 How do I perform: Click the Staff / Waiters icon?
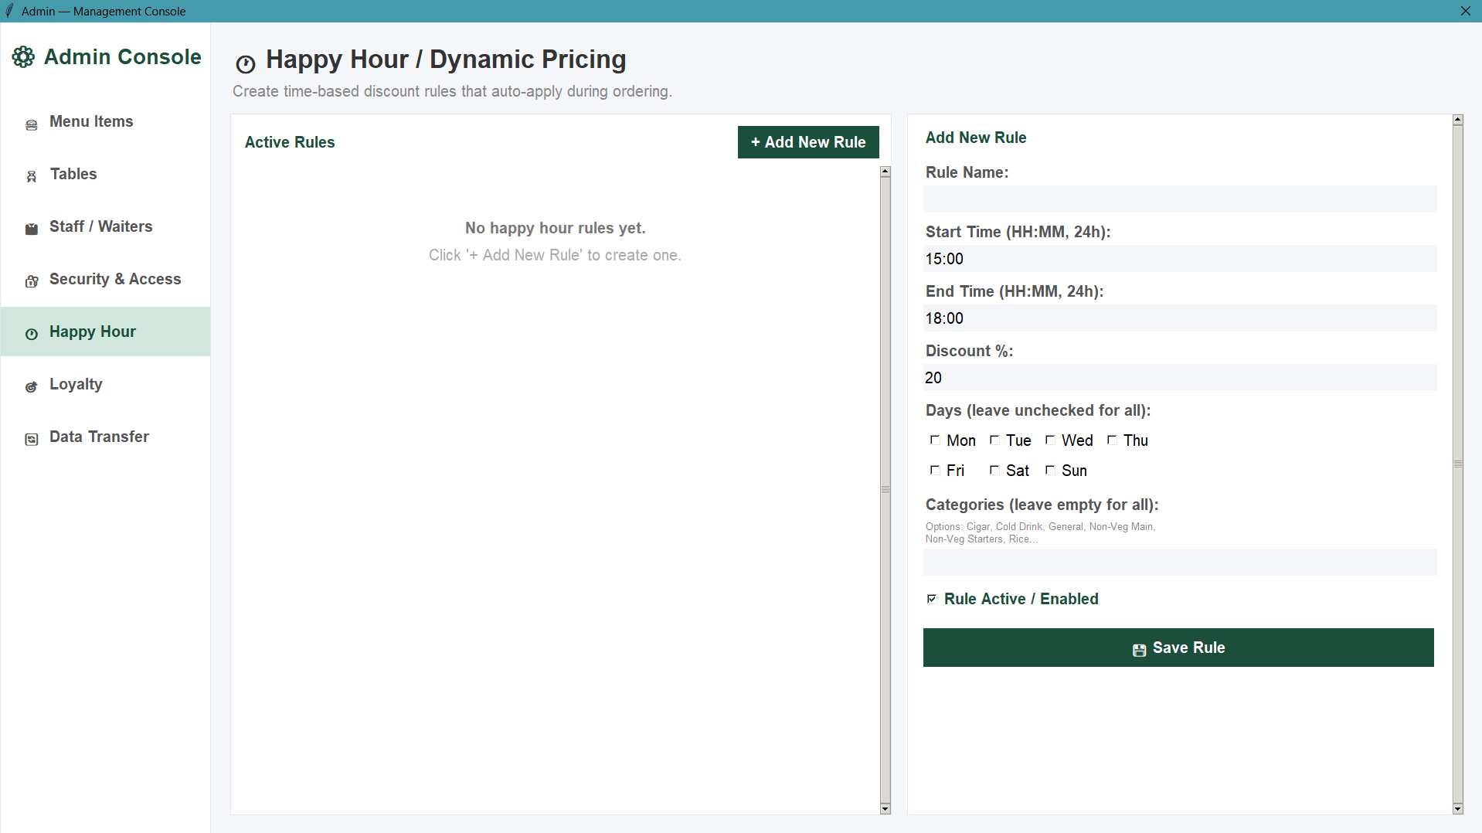pyautogui.click(x=32, y=229)
